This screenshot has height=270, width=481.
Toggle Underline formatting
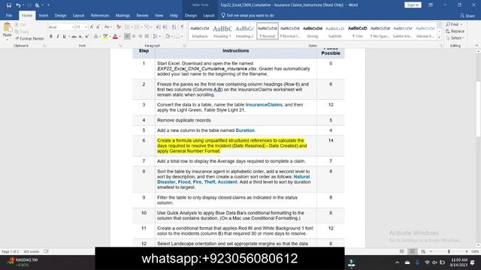(x=64, y=37)
